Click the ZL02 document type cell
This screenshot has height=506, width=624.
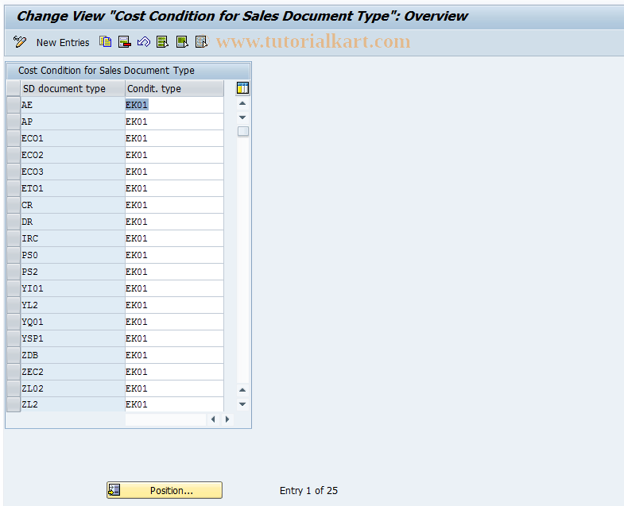tap(72, 389)
